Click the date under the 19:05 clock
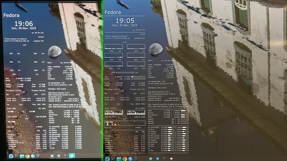Viewport: 287px width, 161px height. coord(125,25)
